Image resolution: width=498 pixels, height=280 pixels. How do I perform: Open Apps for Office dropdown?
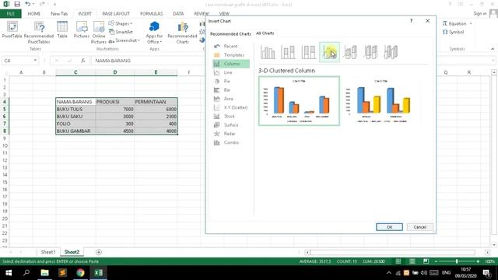tap(154, 33)
